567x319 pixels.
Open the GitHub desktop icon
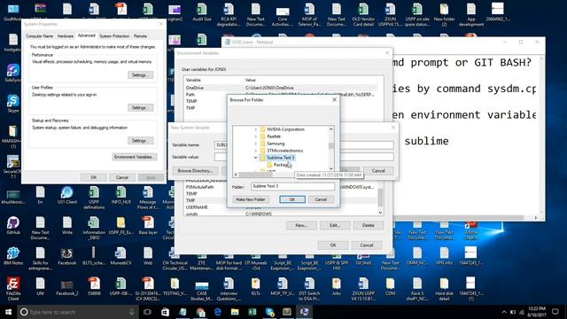pyautogui.click(x=13, y=225)
